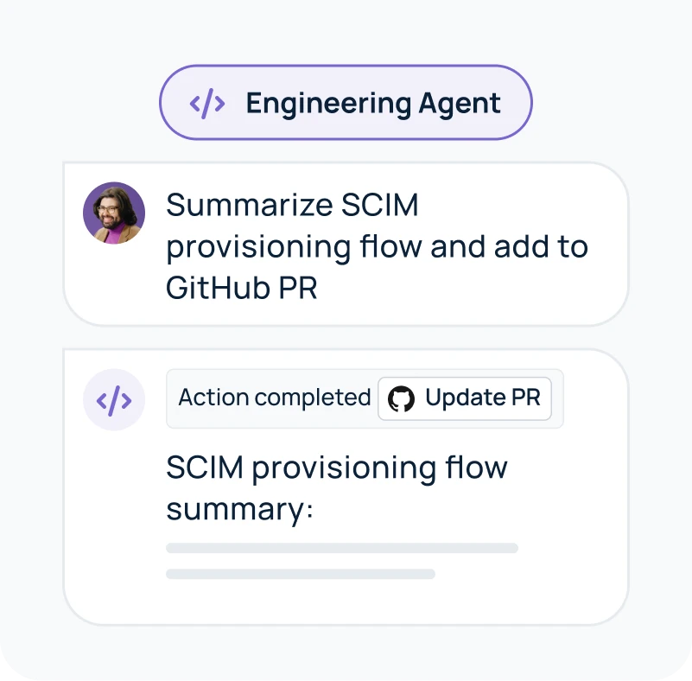692x681 pixels.
Task: Click the Action completed status label
Action: [274, 398]
